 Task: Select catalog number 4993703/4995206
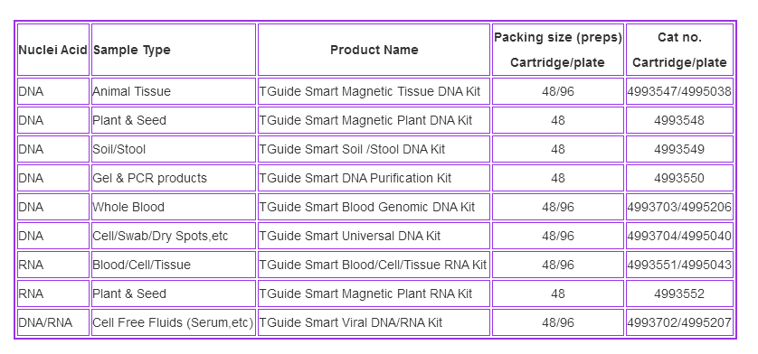coord(679,207)
